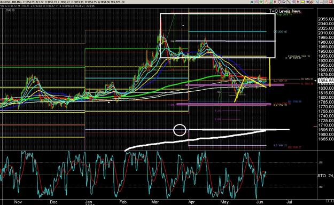Click the 1755.00 price axis label
Viewport: 334px width, 205px height.
[x=326, y=112]
